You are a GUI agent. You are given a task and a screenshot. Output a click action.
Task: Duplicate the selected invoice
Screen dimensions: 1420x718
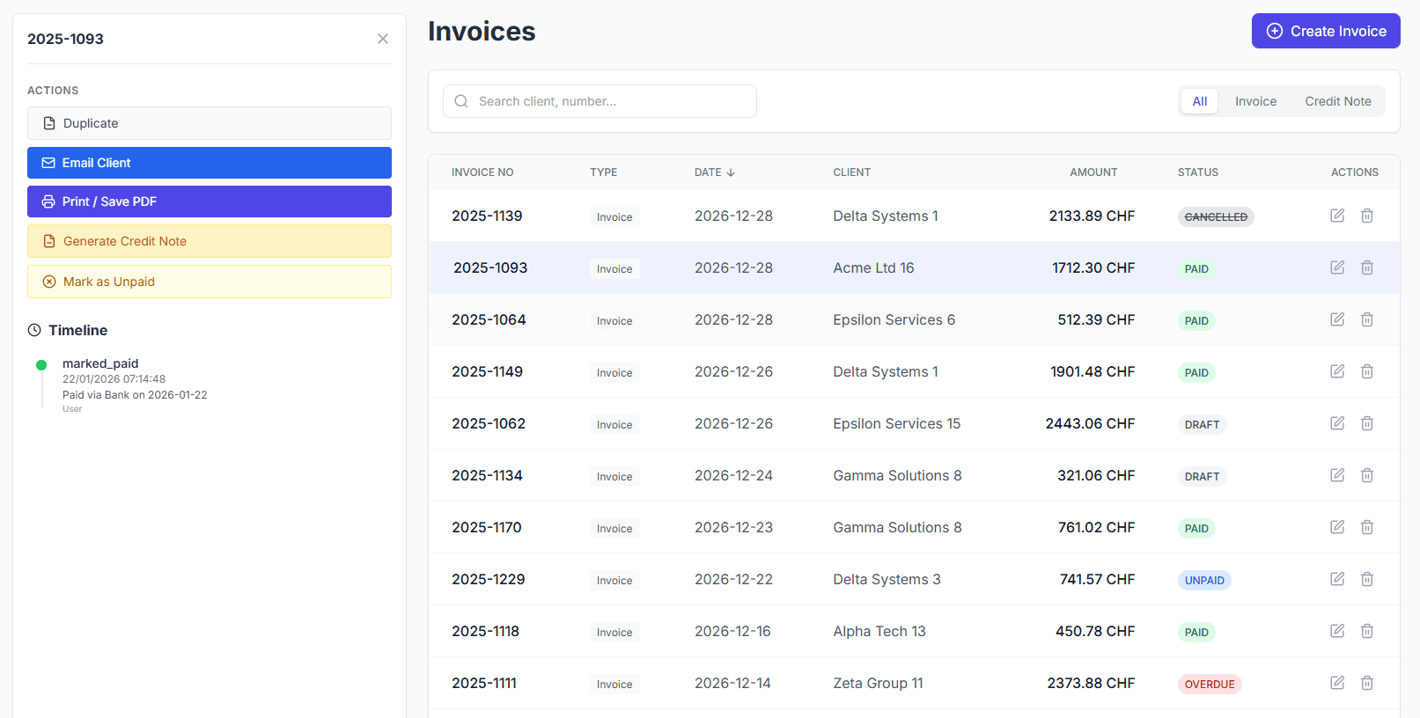point(210,123)
